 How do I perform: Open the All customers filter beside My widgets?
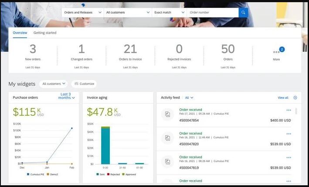click(54, 83)
